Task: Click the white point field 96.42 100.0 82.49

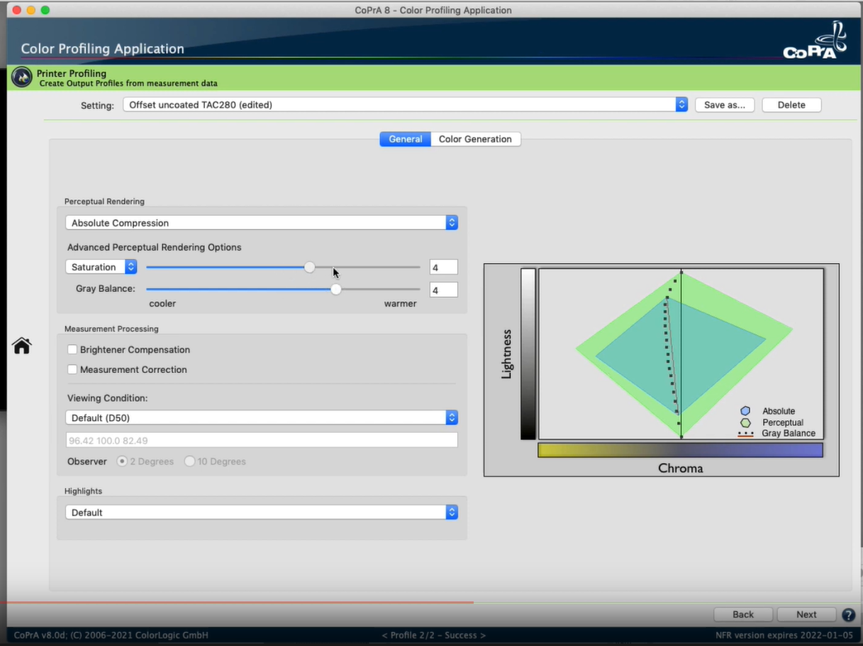Action: [x=261, y=440]
